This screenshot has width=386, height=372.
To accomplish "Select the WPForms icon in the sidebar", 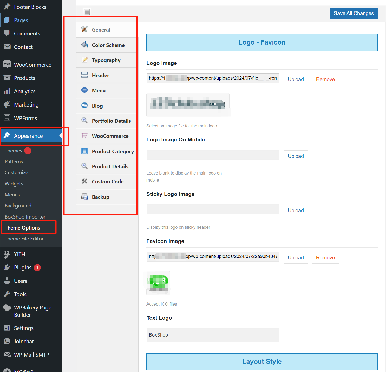I will pos(7,118).
